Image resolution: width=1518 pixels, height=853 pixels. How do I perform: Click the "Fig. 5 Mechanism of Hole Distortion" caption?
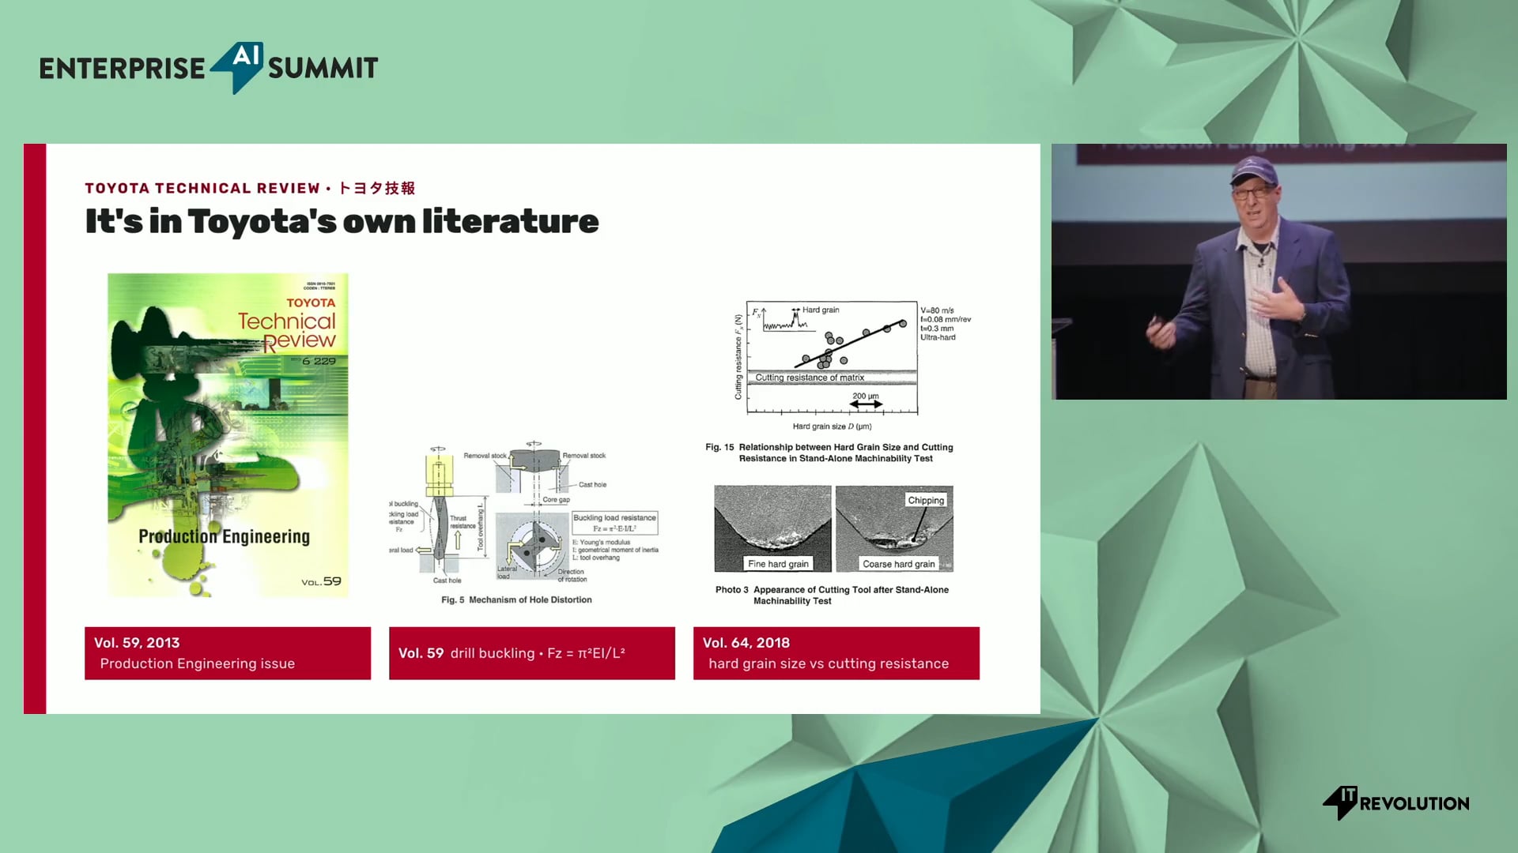[x=516, y=599]
